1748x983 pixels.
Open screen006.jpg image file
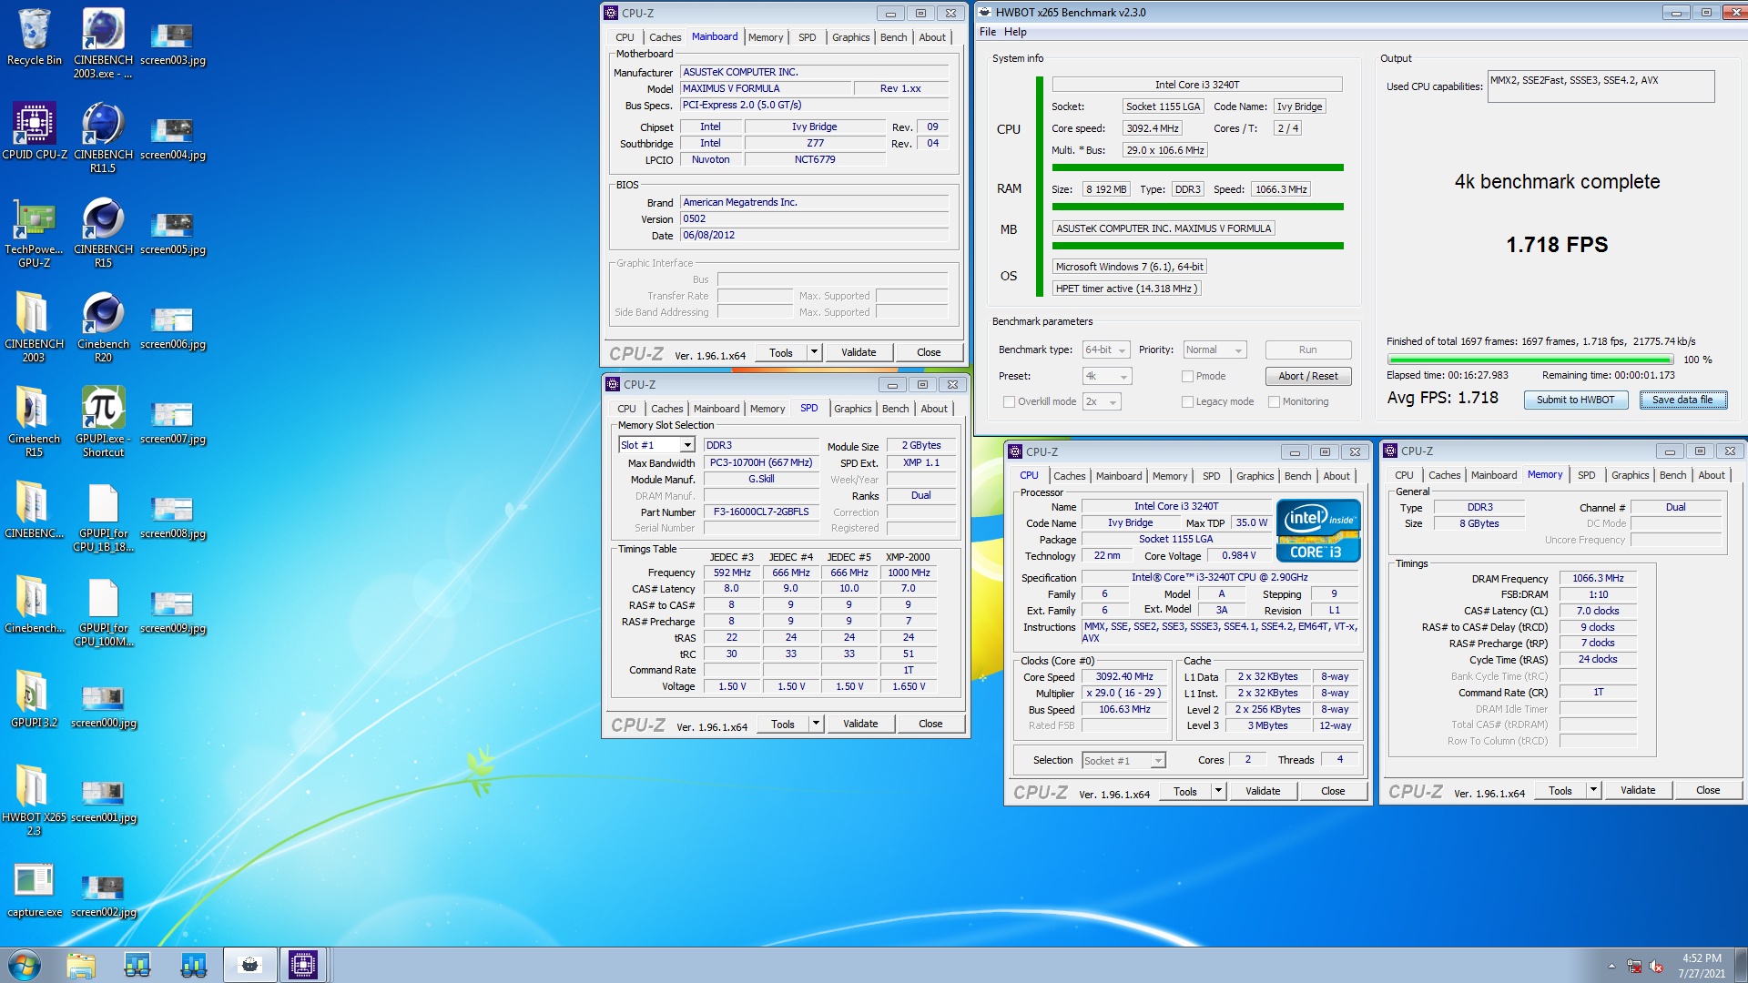click(x=173, y=328)
